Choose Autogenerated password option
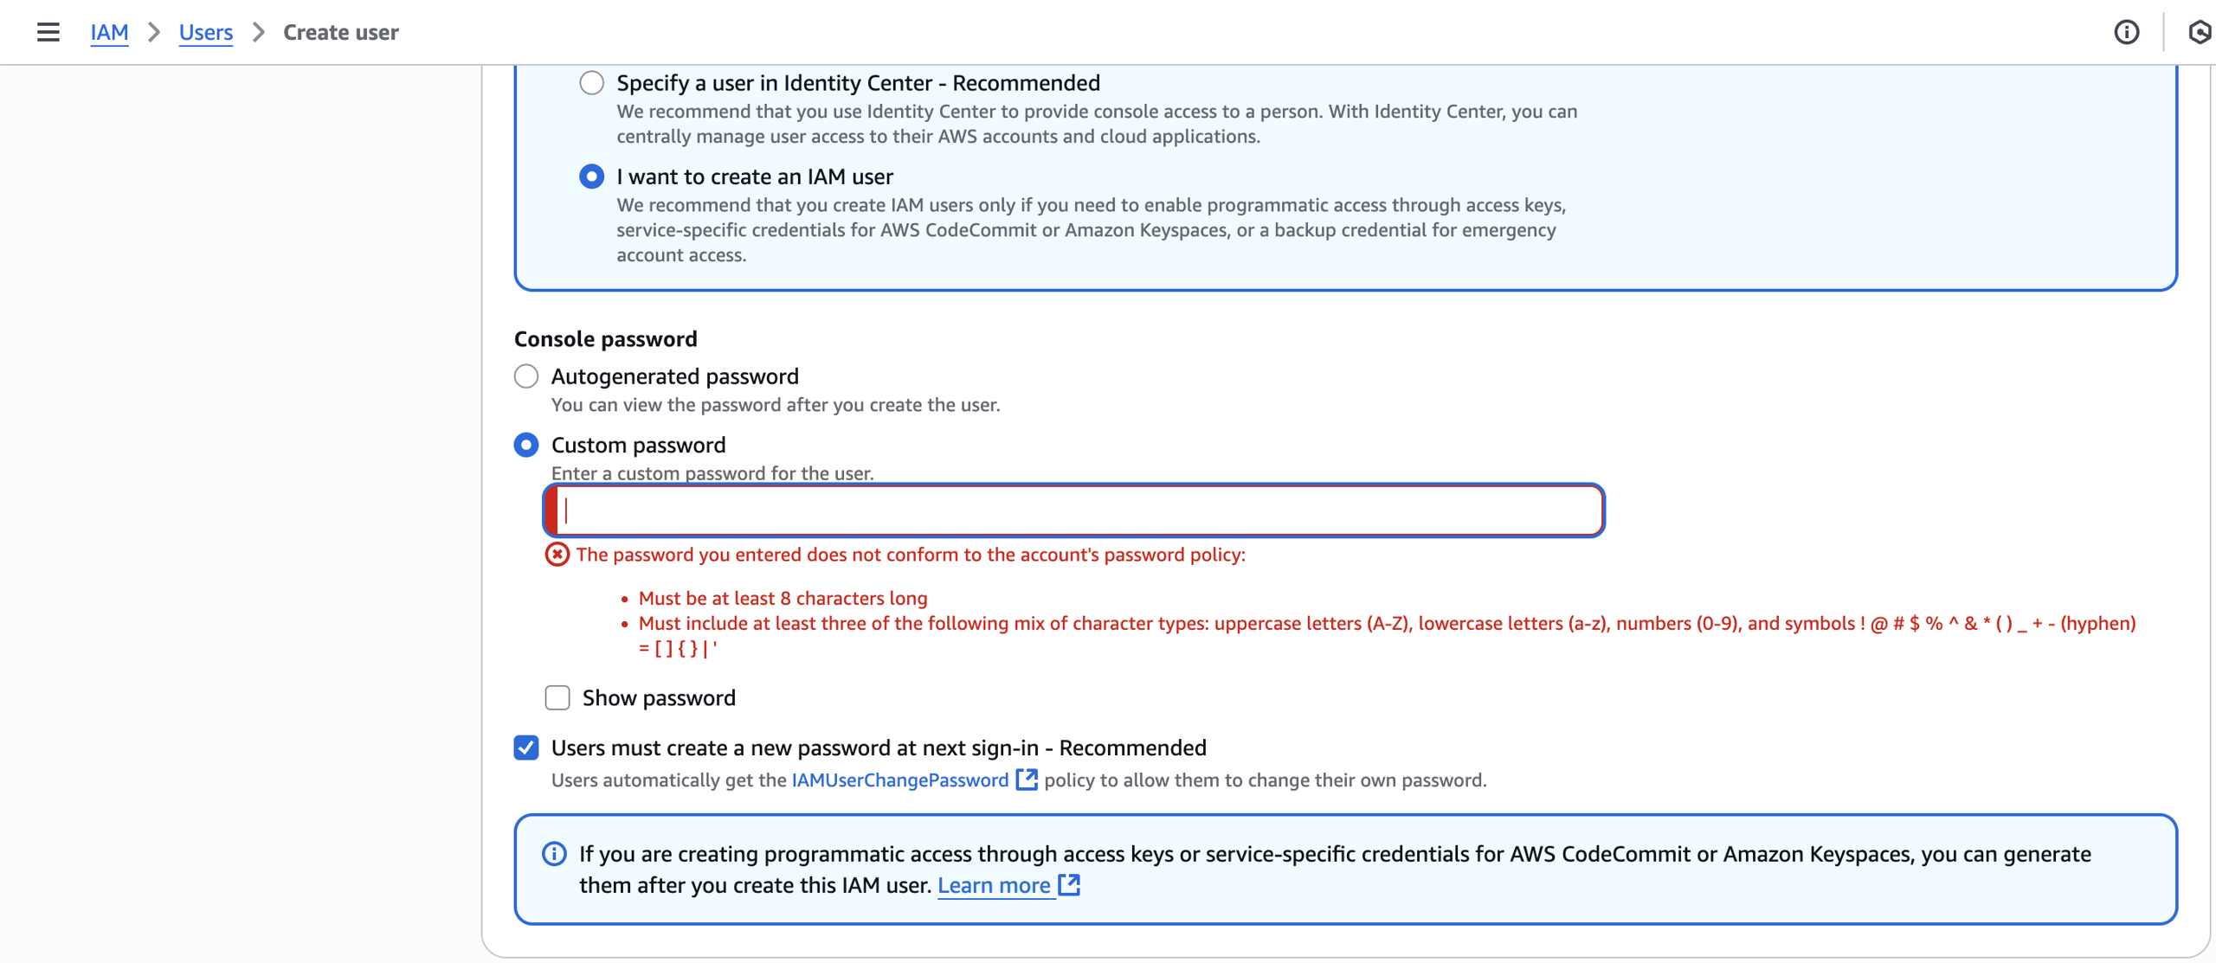The height and width of the screenshot is (963, 2216). click(526, 376)
